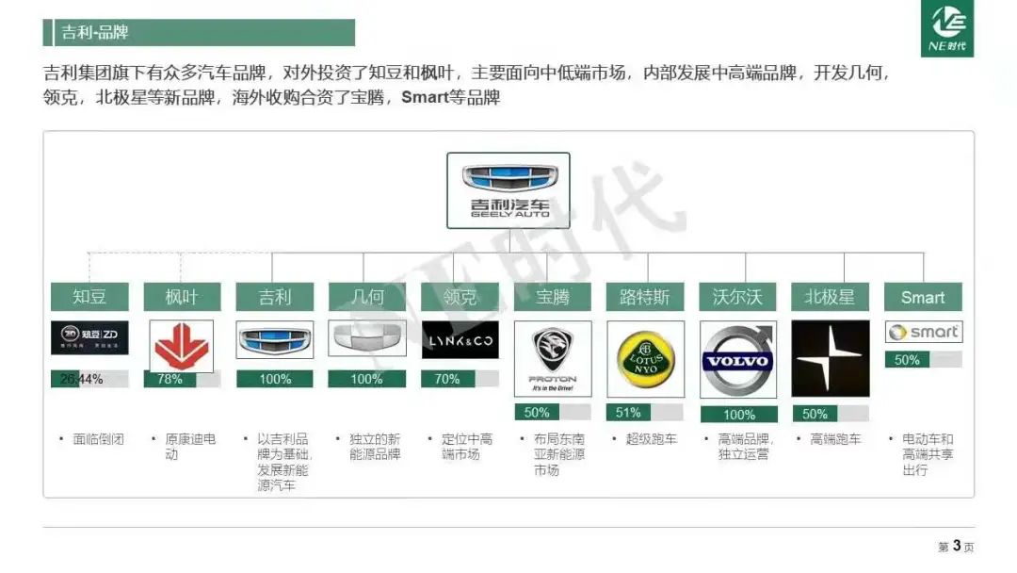Select the 几何 brand header

click(x=367, y=297)
